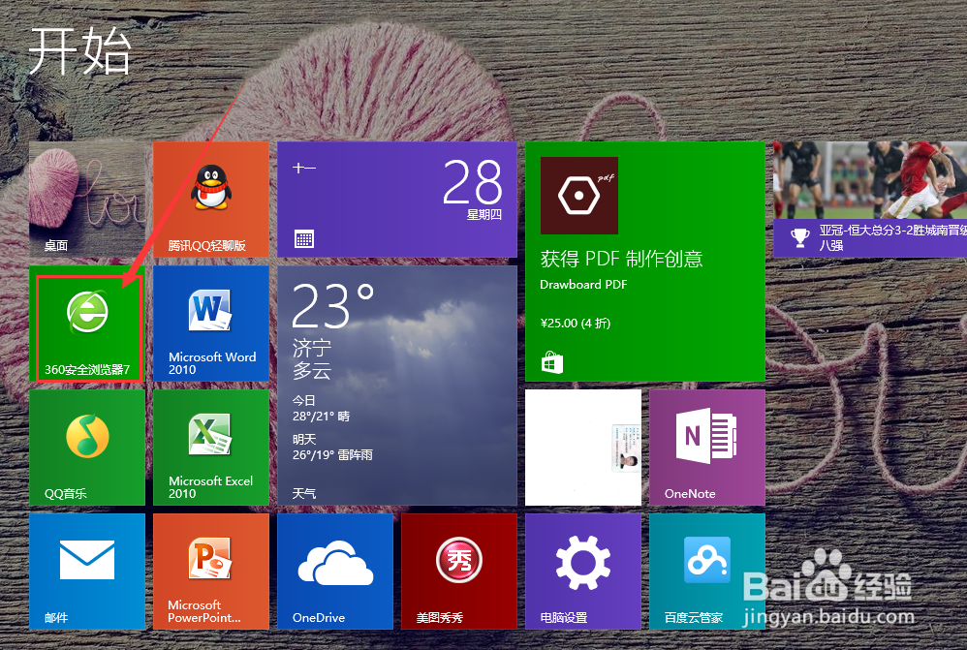
Task: Launch 腾讯QQ轻聊版 penguin tile
Action: (x=211, y=200)
